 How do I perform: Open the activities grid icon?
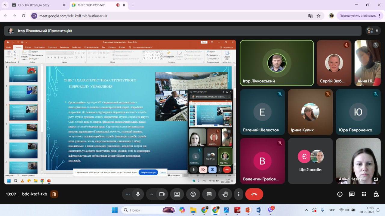click(364, 194)
